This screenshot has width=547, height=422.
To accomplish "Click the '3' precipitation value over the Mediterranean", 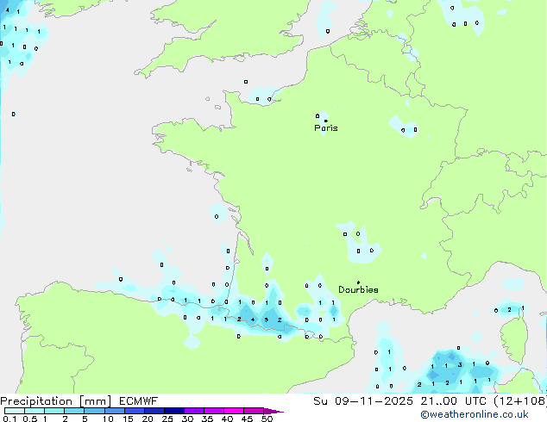I will (460, 365).
